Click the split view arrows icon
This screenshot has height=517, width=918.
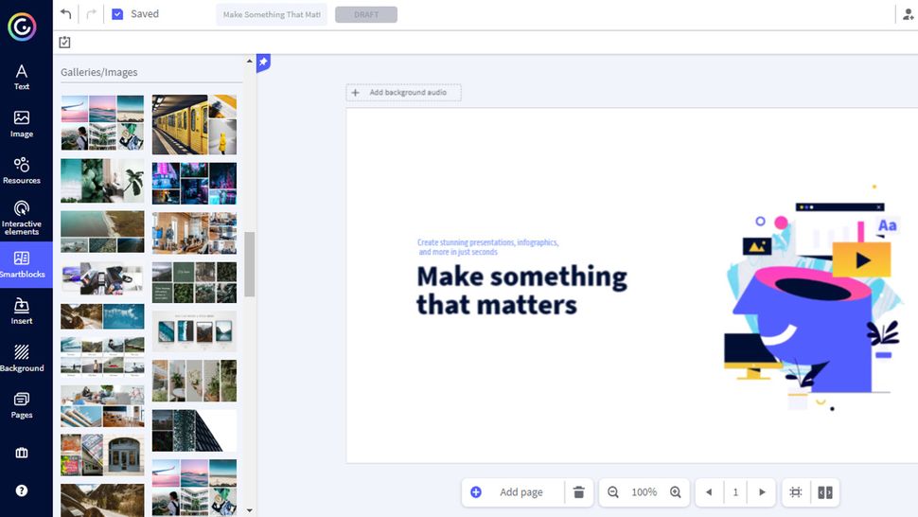point(825,492)
